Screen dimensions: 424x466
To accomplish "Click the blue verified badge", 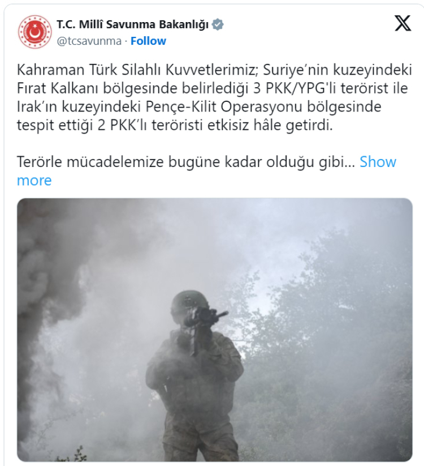I will [x=218, y=25].
